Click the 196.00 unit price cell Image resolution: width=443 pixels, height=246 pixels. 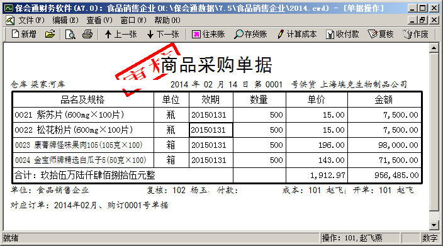pyautogui.click(x=317, y=145)
